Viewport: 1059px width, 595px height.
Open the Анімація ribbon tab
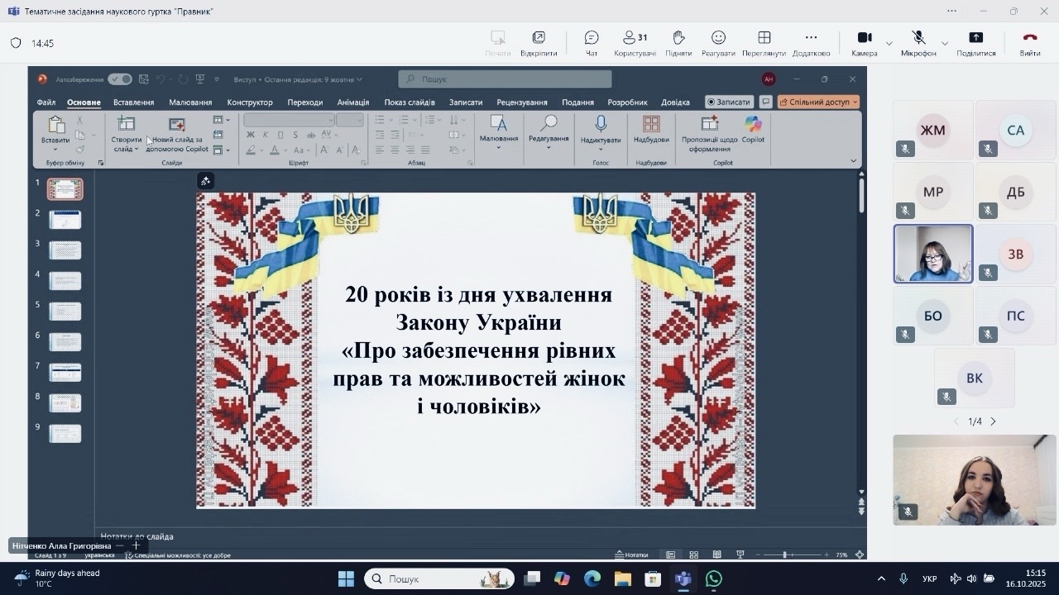point(353,102)
